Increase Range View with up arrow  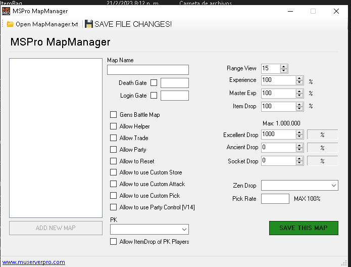pyautogui.click(x=284, y=66)
